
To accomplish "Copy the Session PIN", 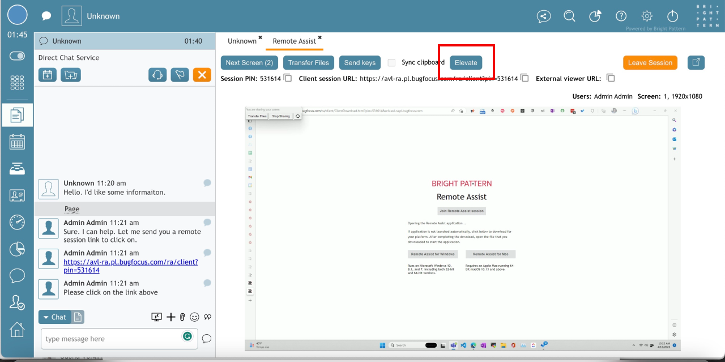I will 288,78.
